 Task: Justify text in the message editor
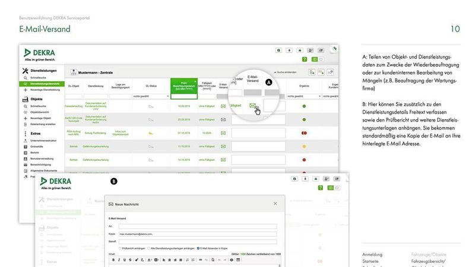coord(181,260)
